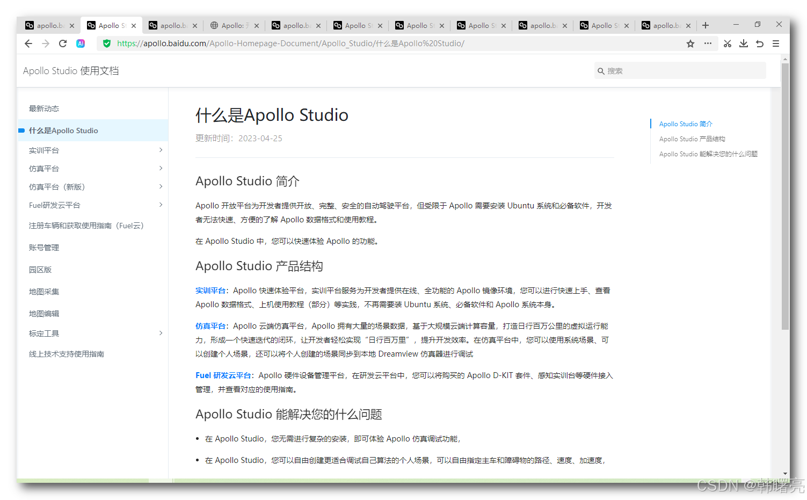Screen dimensions: 807x500
Task: Click the 更新时间：2023-04-25 text
Action: tap(239, 139)
